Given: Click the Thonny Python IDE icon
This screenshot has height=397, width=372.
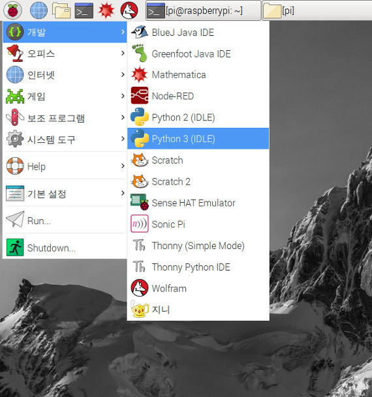Looking at the screenshot, I should click(x=139, y=267).
